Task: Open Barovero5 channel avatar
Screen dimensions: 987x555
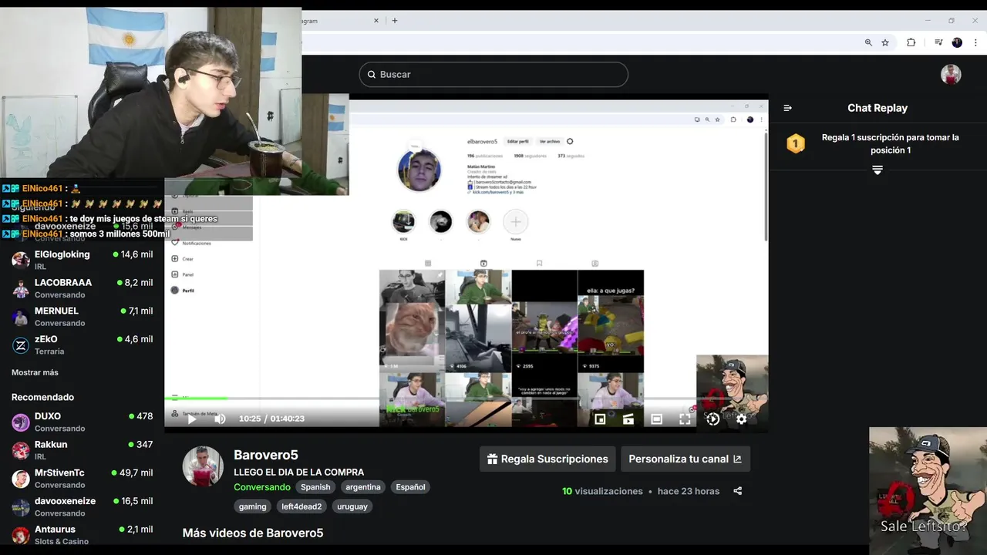Action: point(203,466)
